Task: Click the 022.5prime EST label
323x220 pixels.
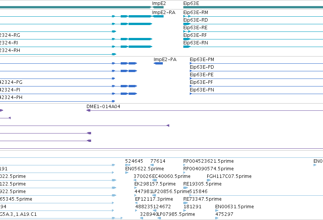Action: tap(13, 176)
